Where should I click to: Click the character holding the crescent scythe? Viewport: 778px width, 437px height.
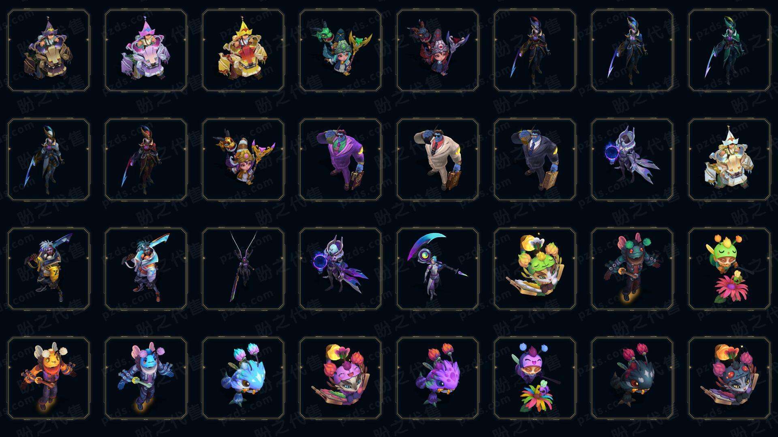438,269
